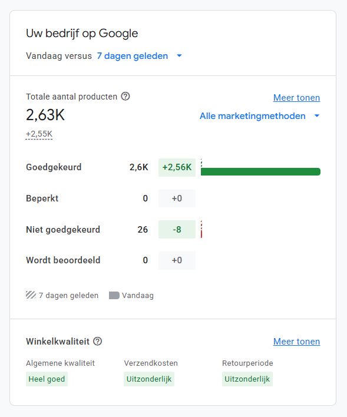Image resolution: width=347 pixels, height=417 pixels.
Task: Click the 'Retourperiode' label
Action: (248, 363)
